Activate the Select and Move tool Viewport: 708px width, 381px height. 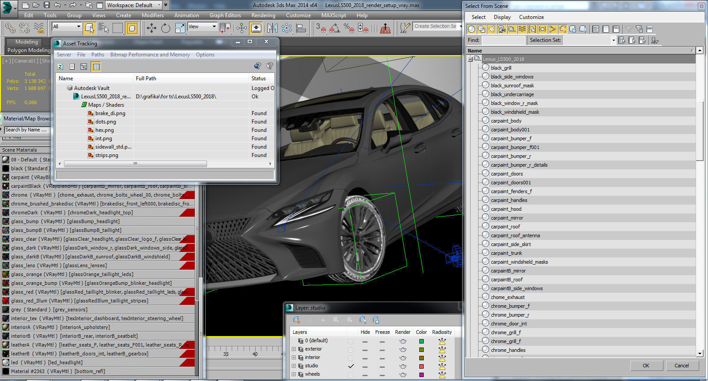(x=151, y=28)
